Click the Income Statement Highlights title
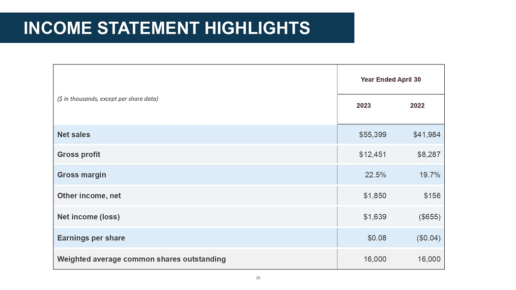Viewport: 516px width, 290px height. coord(167,28)
